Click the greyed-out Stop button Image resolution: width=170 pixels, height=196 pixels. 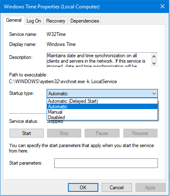(x=64, y=133)
